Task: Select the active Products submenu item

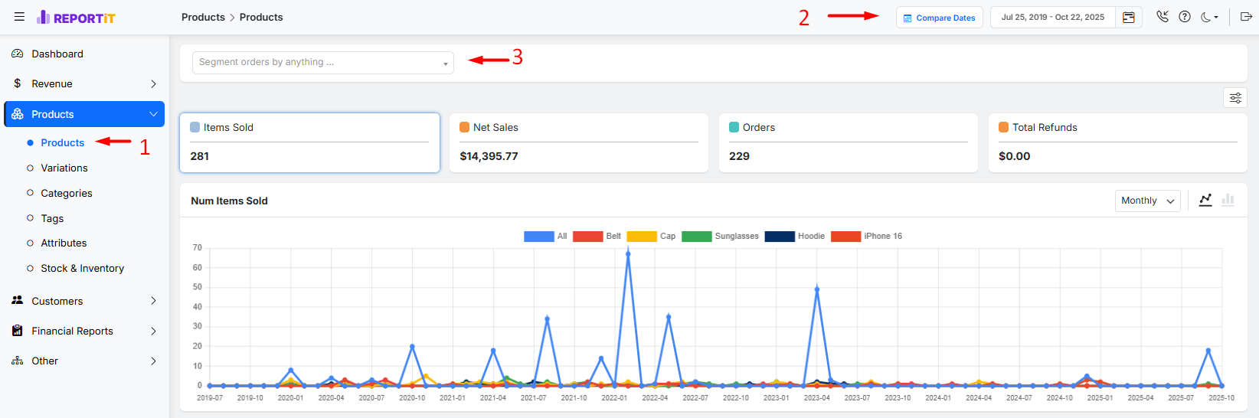Action: point(62,142)
